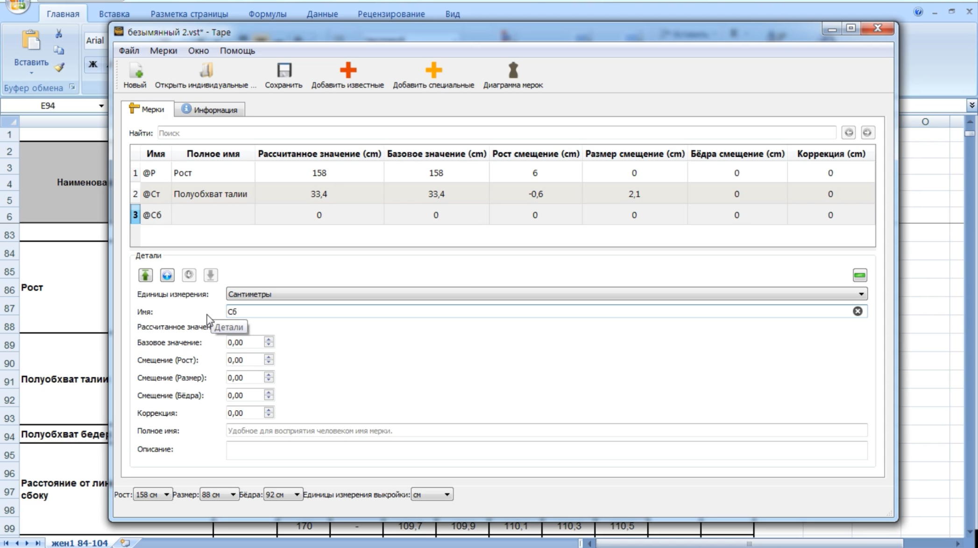Click the red Добавить известные plus icon

348,71
